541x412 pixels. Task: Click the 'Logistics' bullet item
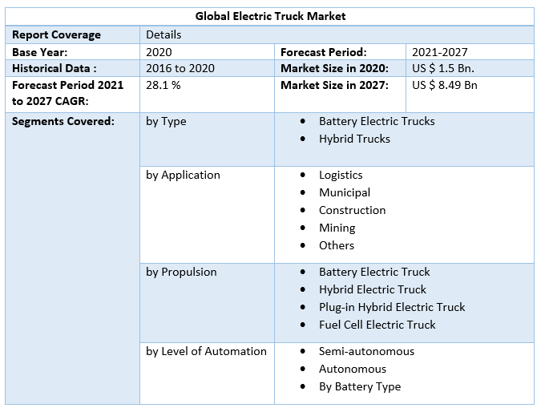(x=341, y=175)
